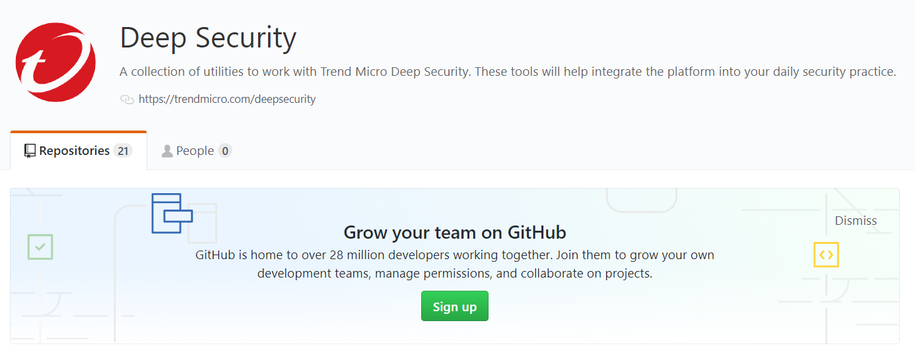This screenshot has width=915, height=360.
Task: Open the trendmicro.com/deepsecurity link
Action: click(x=227, y=100)
